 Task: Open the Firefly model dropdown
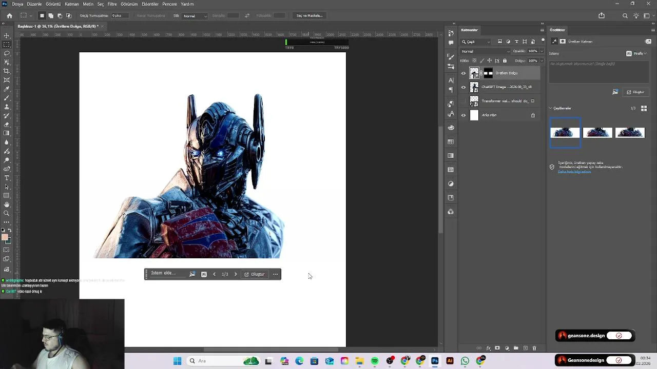click(636, 53)
